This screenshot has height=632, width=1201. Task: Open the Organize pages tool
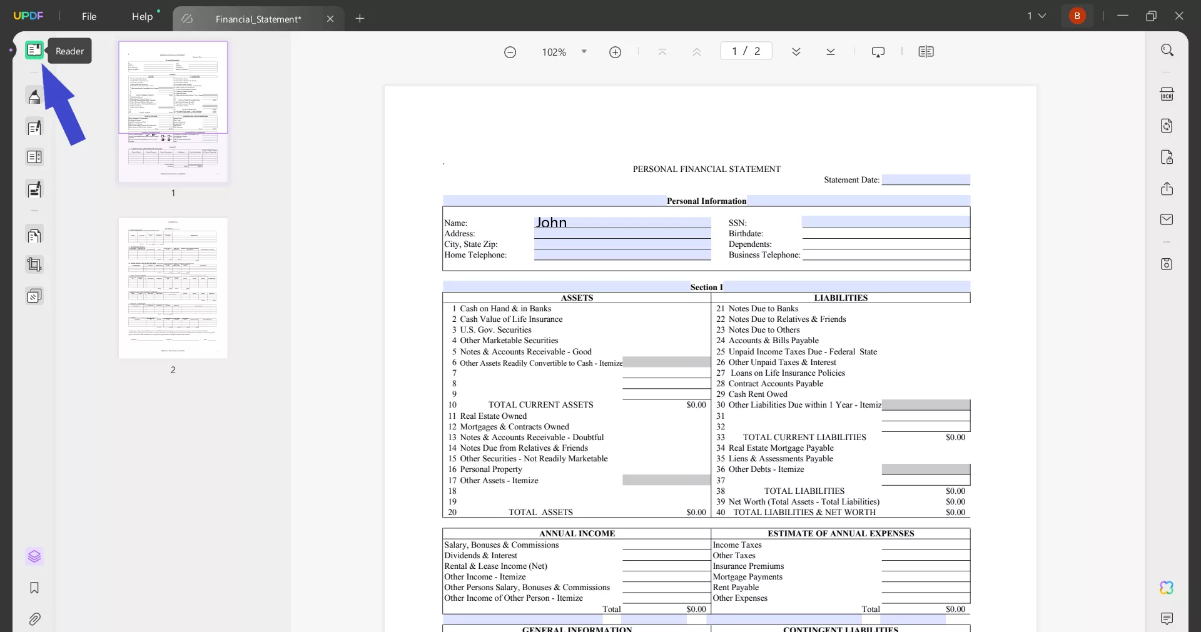tap(34, 236)
